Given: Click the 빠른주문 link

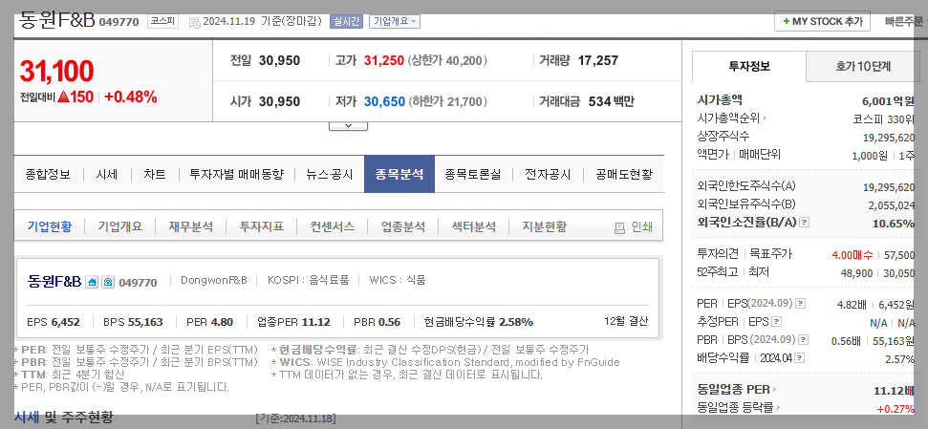Looking at the screenshot, I should click(x=905, y=21).
